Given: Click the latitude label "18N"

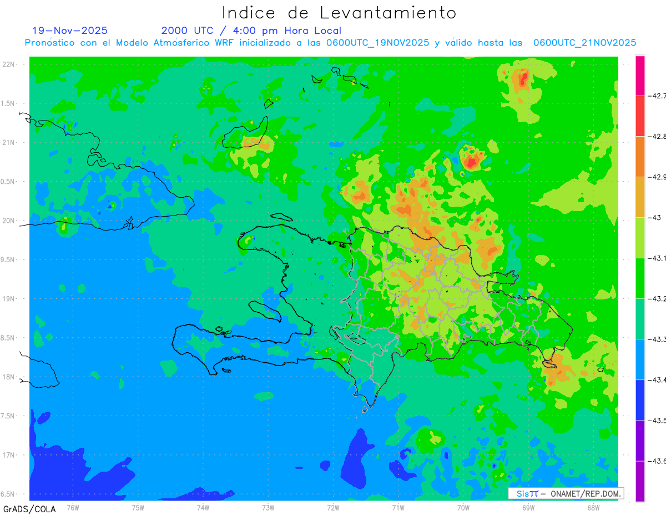Looking at the screenshot, I should tap(9, 377).
